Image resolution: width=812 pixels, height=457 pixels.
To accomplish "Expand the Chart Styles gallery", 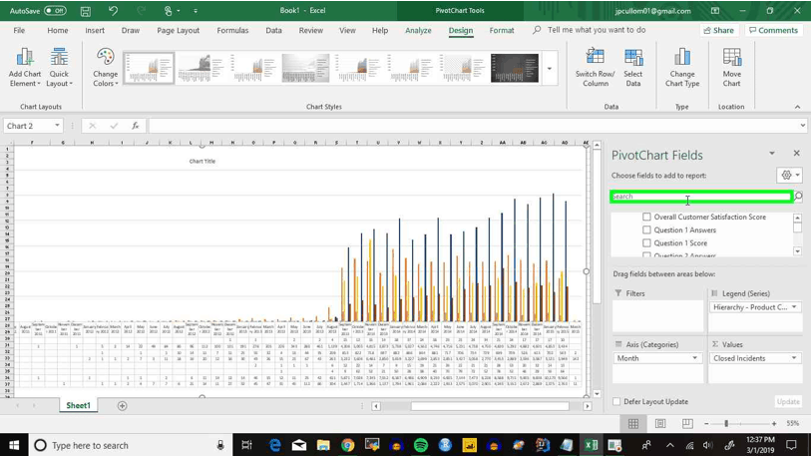I will point(550,69).
